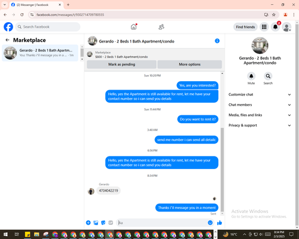Open Chrome three-dot menu
The image size is (299, 239).
[294, 14]
